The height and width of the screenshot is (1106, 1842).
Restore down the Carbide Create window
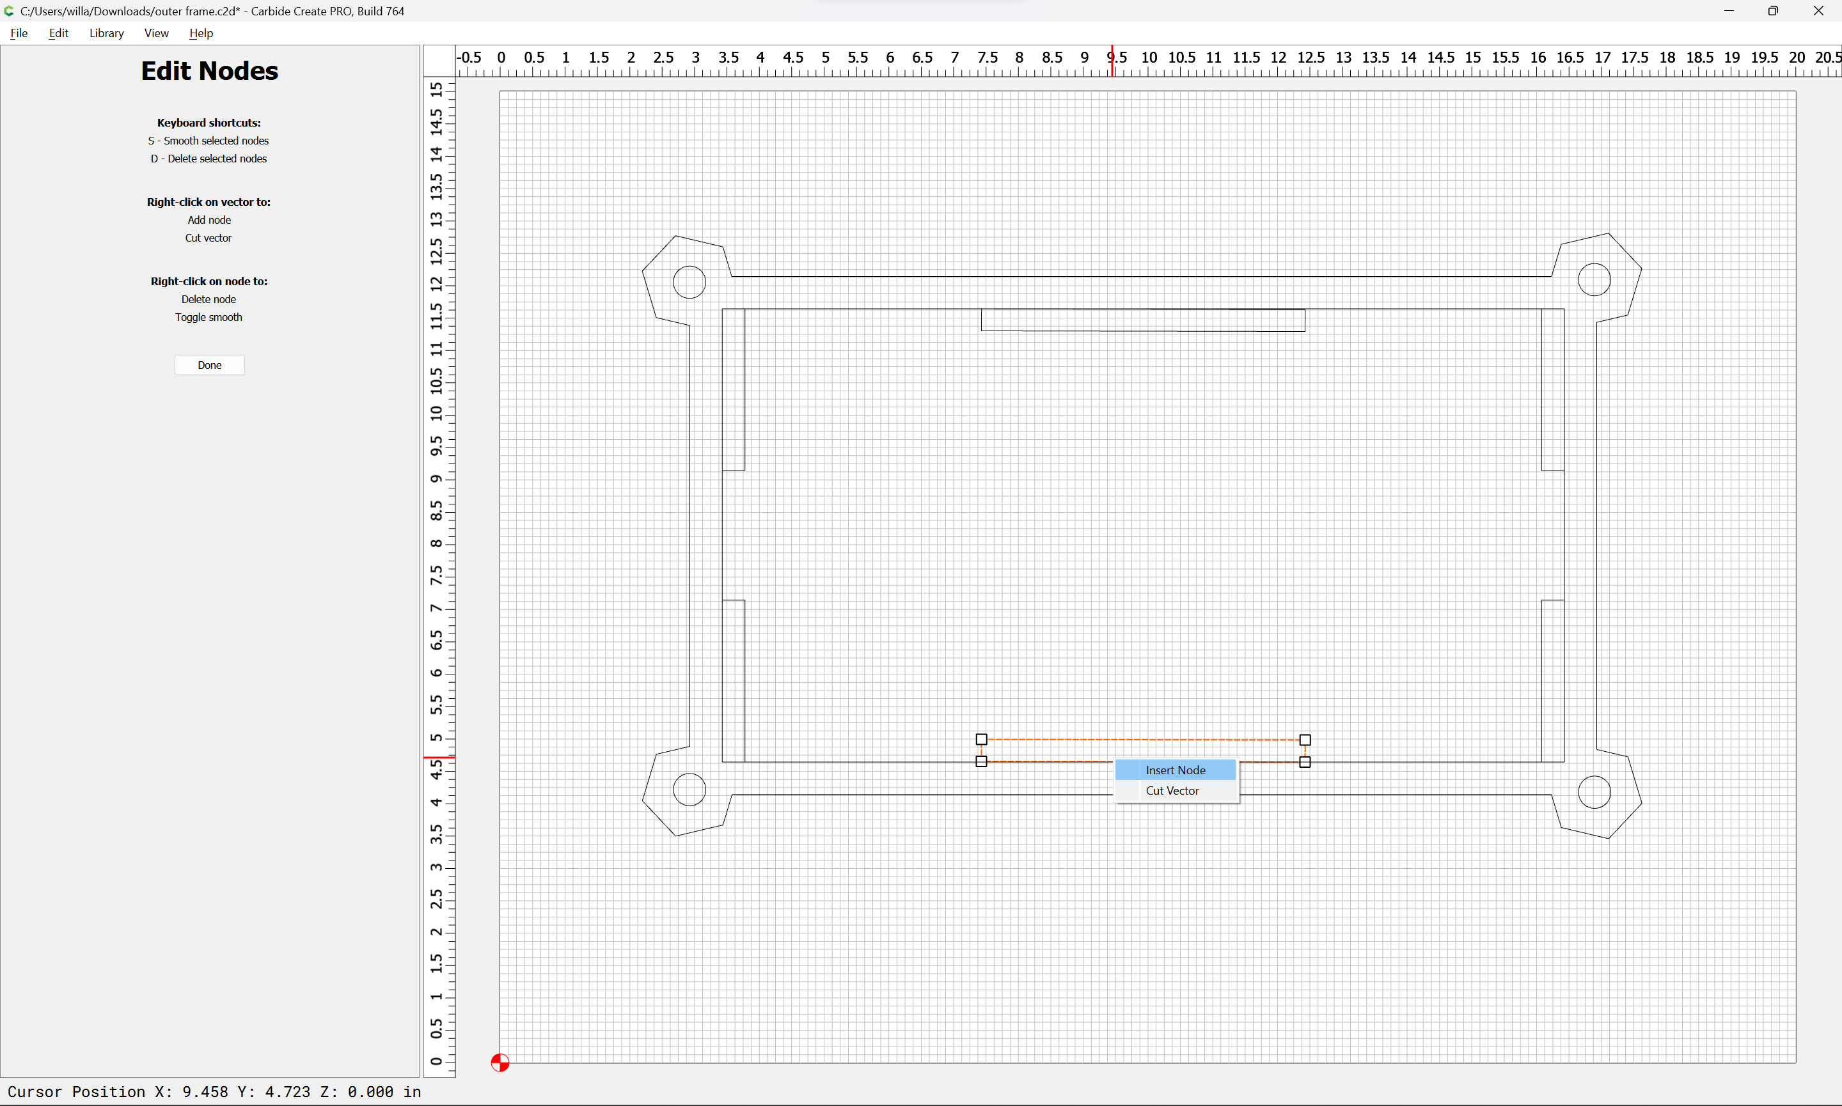(1774, 10)
